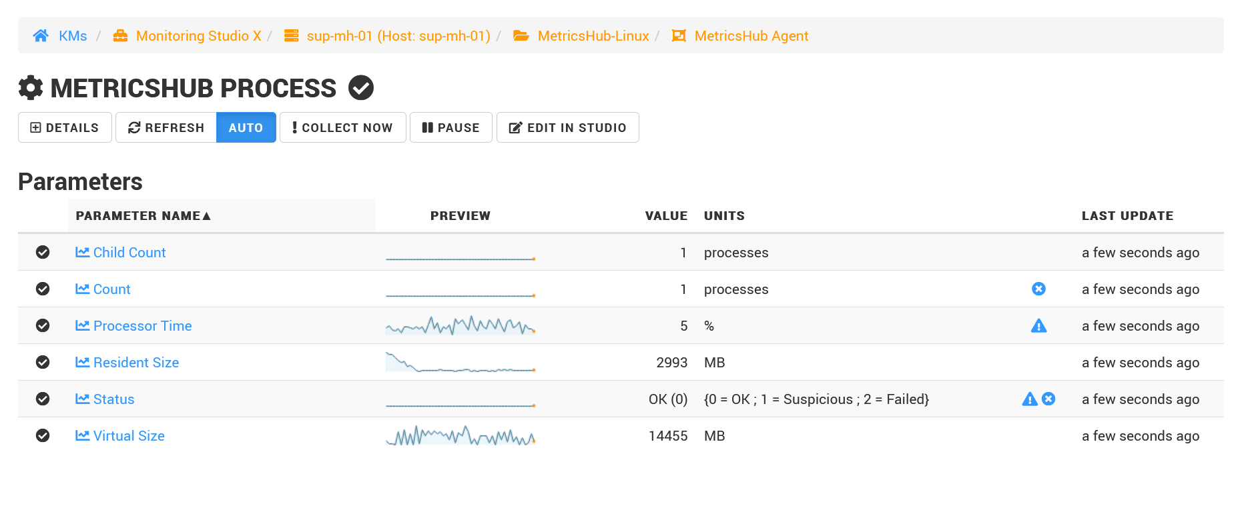Image resolution: width=1236 pixels, height=524 pixels.
Task: Click the OK (0) status value
Action: pos(668,399)
